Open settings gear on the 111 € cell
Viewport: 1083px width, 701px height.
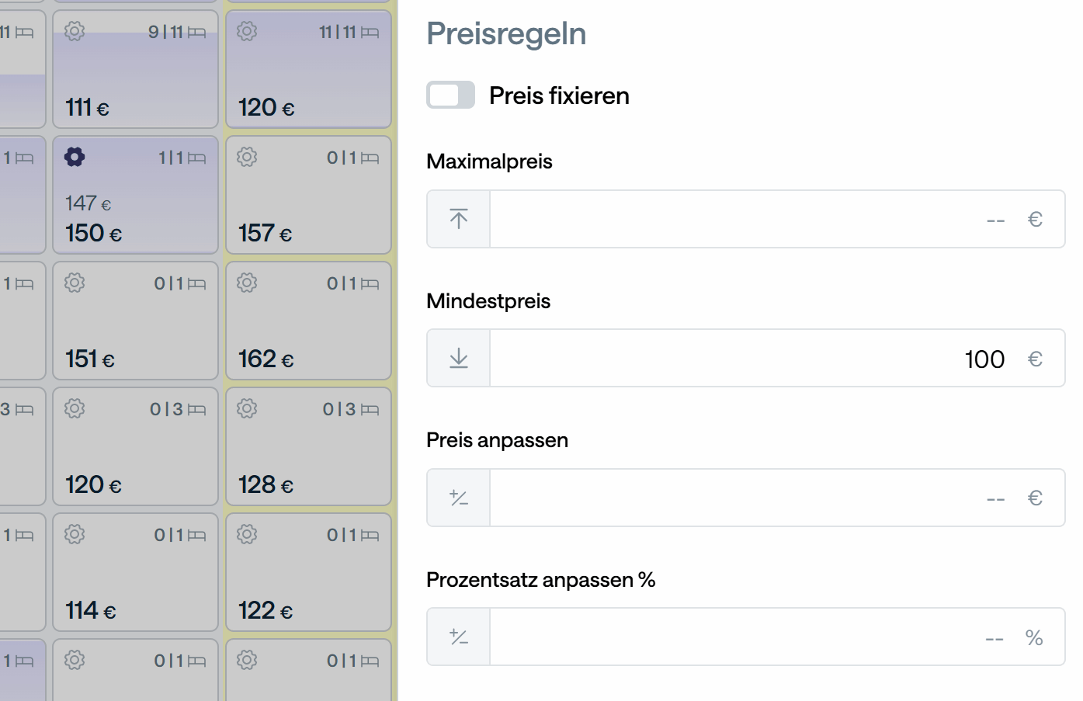pos(75,31)
